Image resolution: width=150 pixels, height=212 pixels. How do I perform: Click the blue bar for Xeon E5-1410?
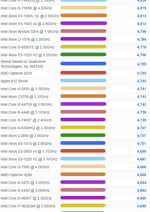click(x=83, y=143)
